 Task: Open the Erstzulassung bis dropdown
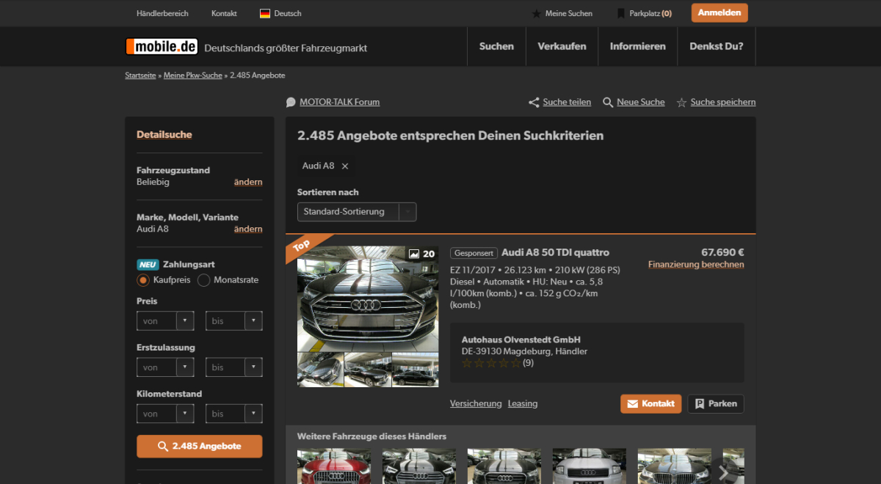pyautogui.click(x=234, y=367)
